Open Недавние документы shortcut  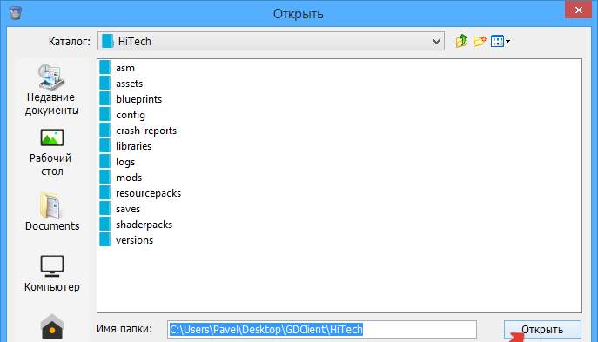(x=52, y=91)
